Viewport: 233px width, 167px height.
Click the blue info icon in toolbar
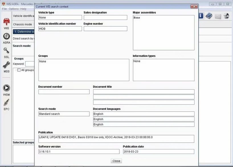pyautogui.click(x=201, y=16)
